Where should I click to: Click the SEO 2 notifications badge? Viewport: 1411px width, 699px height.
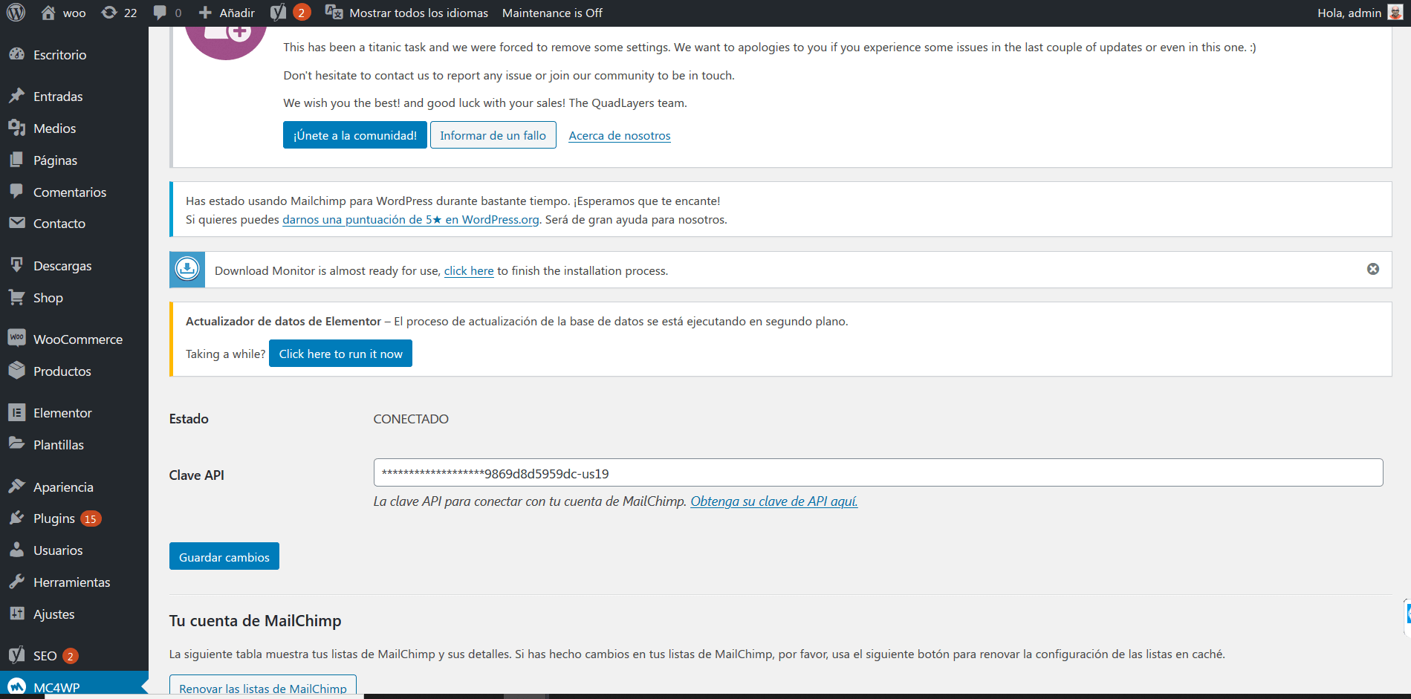[x=71, y=656]
